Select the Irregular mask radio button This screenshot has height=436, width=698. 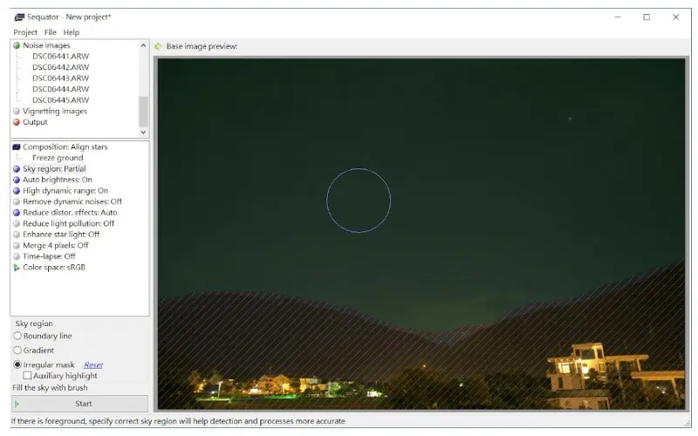pyautogui.click(x=17, y=364)
